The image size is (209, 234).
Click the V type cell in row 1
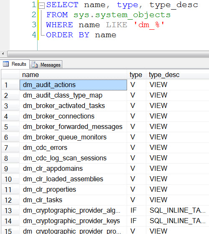[x=136, y=85]
